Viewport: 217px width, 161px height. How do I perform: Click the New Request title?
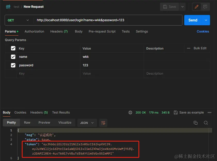34,7
